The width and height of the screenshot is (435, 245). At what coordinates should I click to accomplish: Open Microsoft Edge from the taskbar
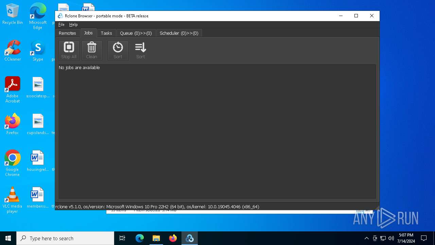(140, 238)
